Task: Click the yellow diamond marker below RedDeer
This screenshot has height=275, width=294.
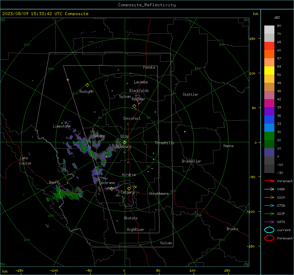Action: pyautogui.click(x=134, y=106)
